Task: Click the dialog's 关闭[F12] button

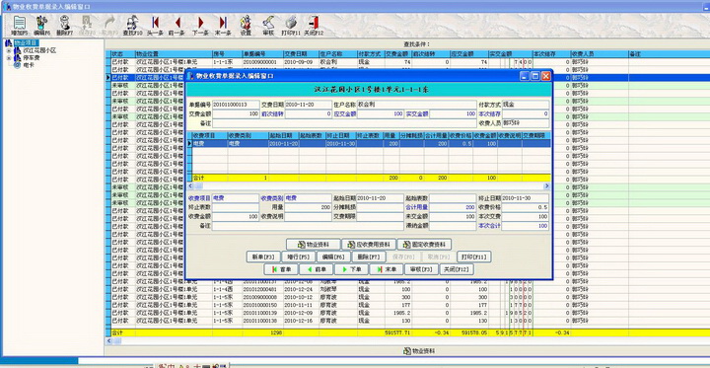Action: coord(457,269)
